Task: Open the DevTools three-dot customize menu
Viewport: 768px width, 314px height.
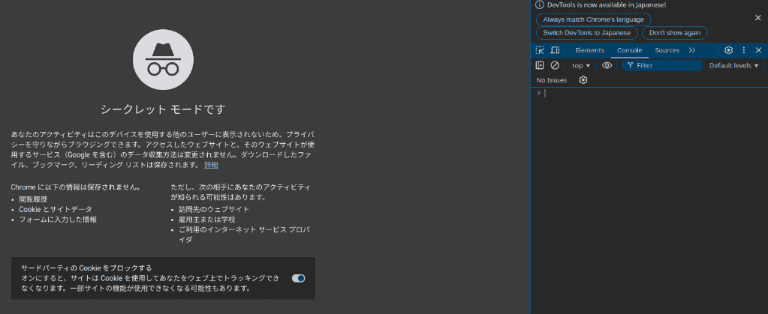Action: [744, 50]
